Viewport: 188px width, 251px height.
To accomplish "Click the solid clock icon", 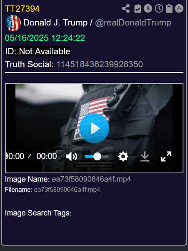I will click(148, 8).
